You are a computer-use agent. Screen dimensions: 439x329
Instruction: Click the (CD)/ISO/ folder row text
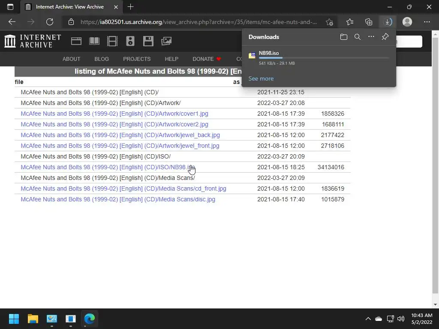[96, 156]
